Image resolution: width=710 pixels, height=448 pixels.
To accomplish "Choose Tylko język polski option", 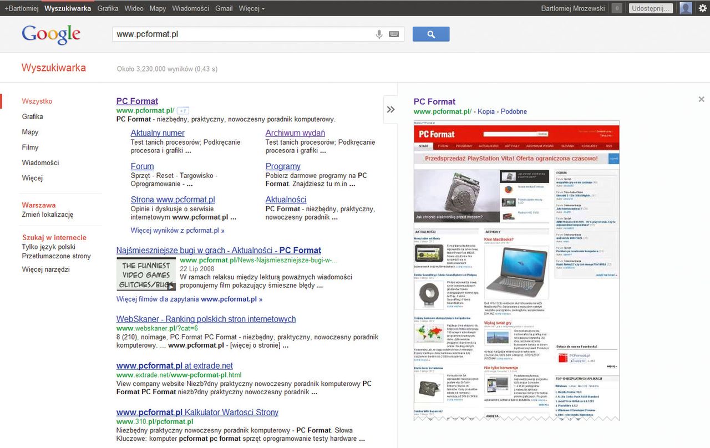I will [x=49, y=247].
